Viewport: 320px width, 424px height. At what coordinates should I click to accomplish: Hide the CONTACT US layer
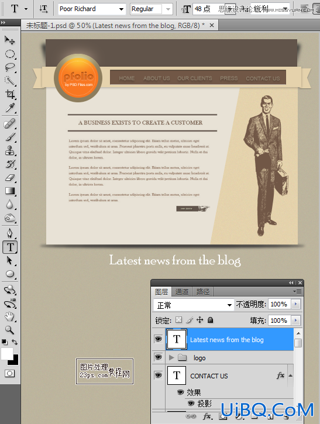[158, 375]
